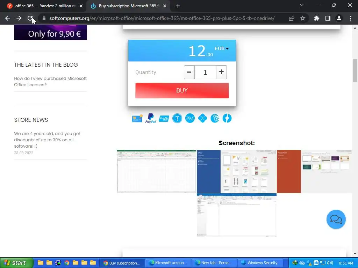Click the warning shield tray icon
The height and width of the screenshot is (268, 358).
click(x=309, y=263)
